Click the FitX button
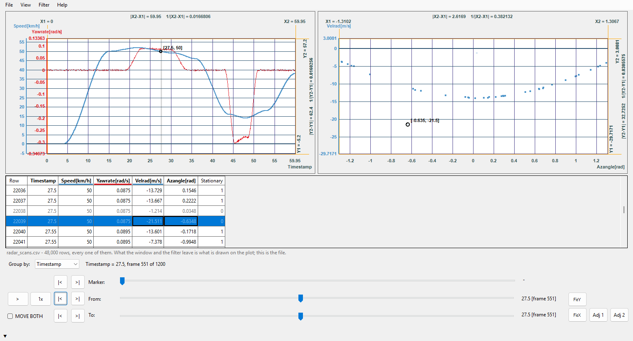The height and width of the screenshot is (341, 633). click(x=577, y=315)
